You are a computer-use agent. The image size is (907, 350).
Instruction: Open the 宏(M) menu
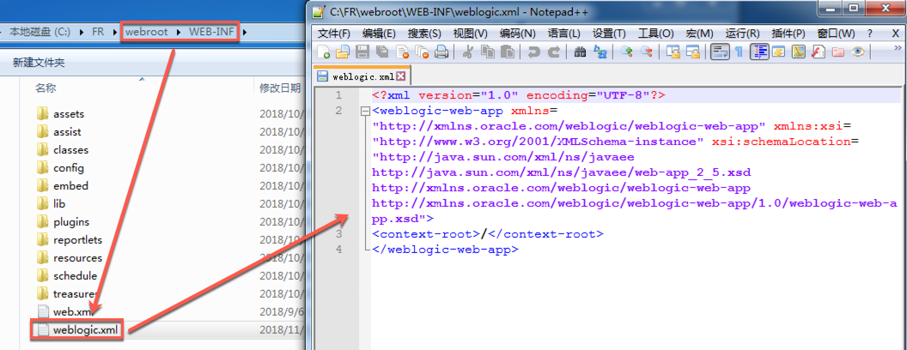point(699,33)
